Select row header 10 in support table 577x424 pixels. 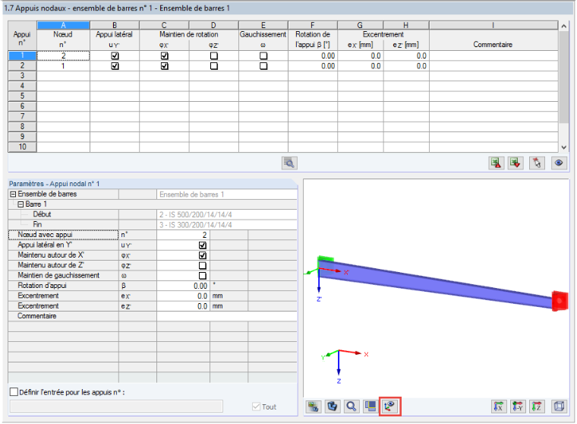[x=22, y=147]
